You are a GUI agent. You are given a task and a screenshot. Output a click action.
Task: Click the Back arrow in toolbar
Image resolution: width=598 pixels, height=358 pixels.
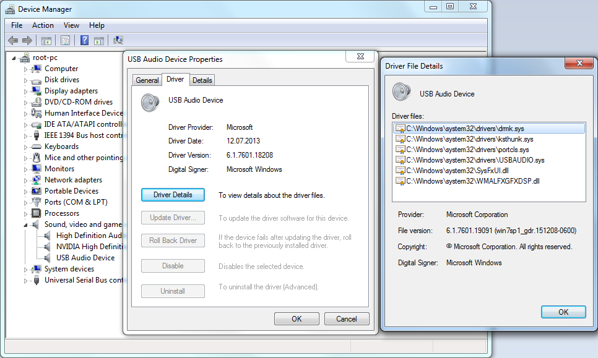(x=13, y=41)
